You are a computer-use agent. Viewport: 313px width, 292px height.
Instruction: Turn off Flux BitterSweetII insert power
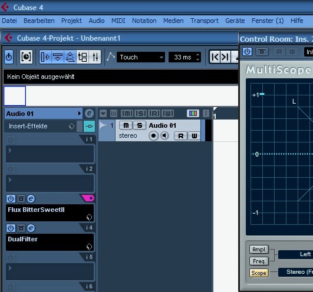[x=11, y=198]
